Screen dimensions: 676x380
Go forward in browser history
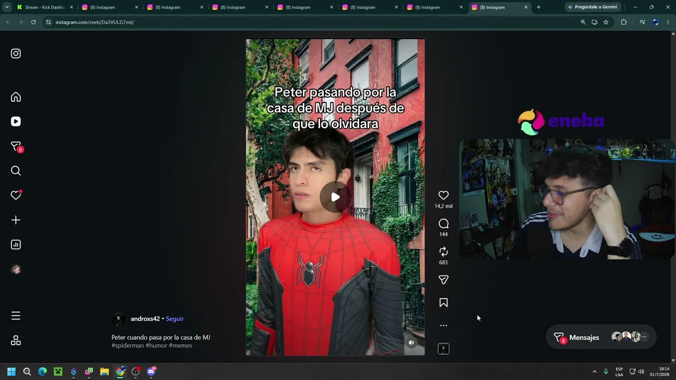coord(21,22)
